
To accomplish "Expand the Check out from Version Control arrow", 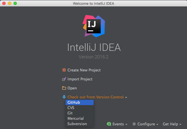I will pyautogui.click(x=126, y=97).
